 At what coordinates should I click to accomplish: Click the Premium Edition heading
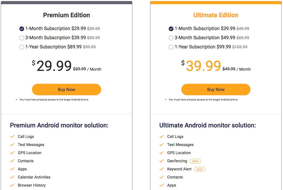click(x=66, y=15)
